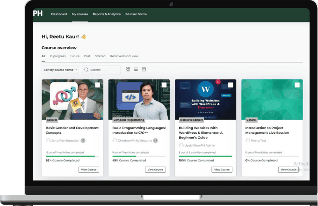Click '8 out of 9 activities completed' text
This screenshot has height=206, width=318.
pos(197,153)
